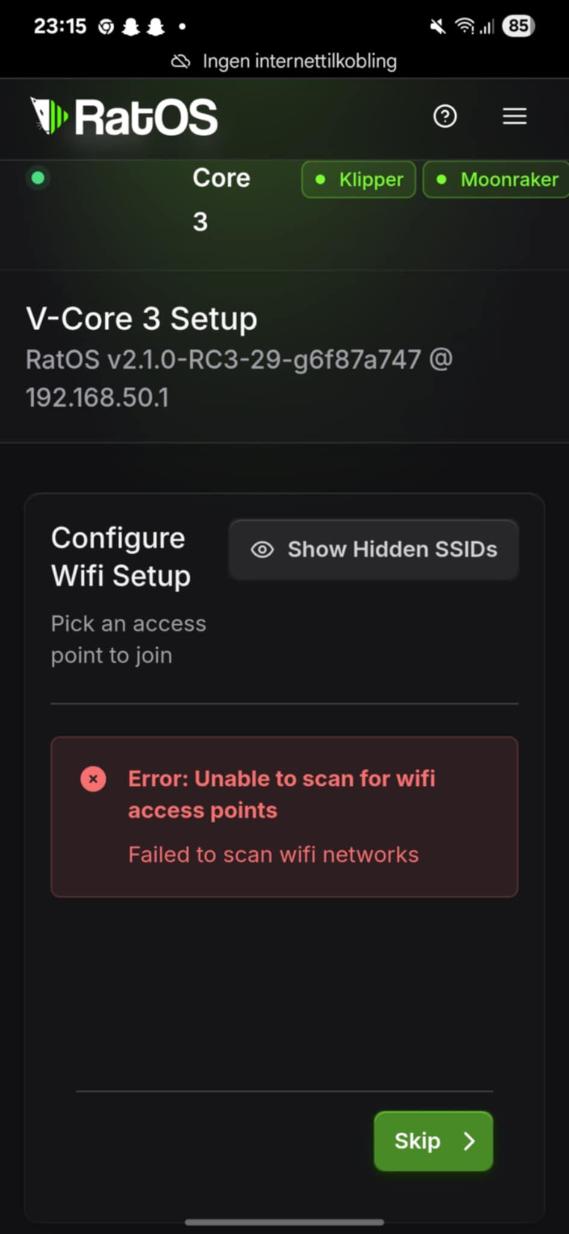Click the Error: Unable to scan message
Image resolution: width=569 pixels, height=1234 pixels.
tap(282, 794)
